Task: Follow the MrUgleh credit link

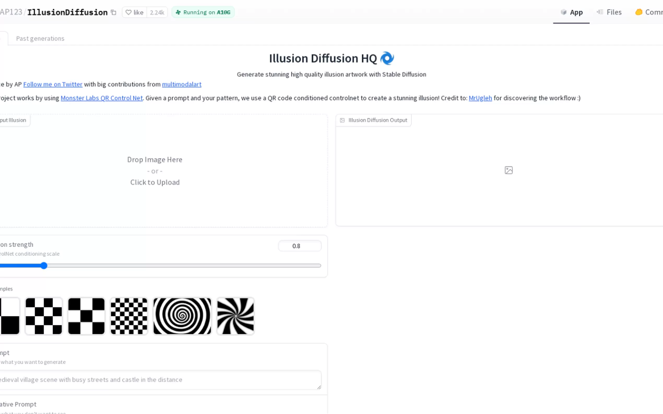Action: pos(480,98)
